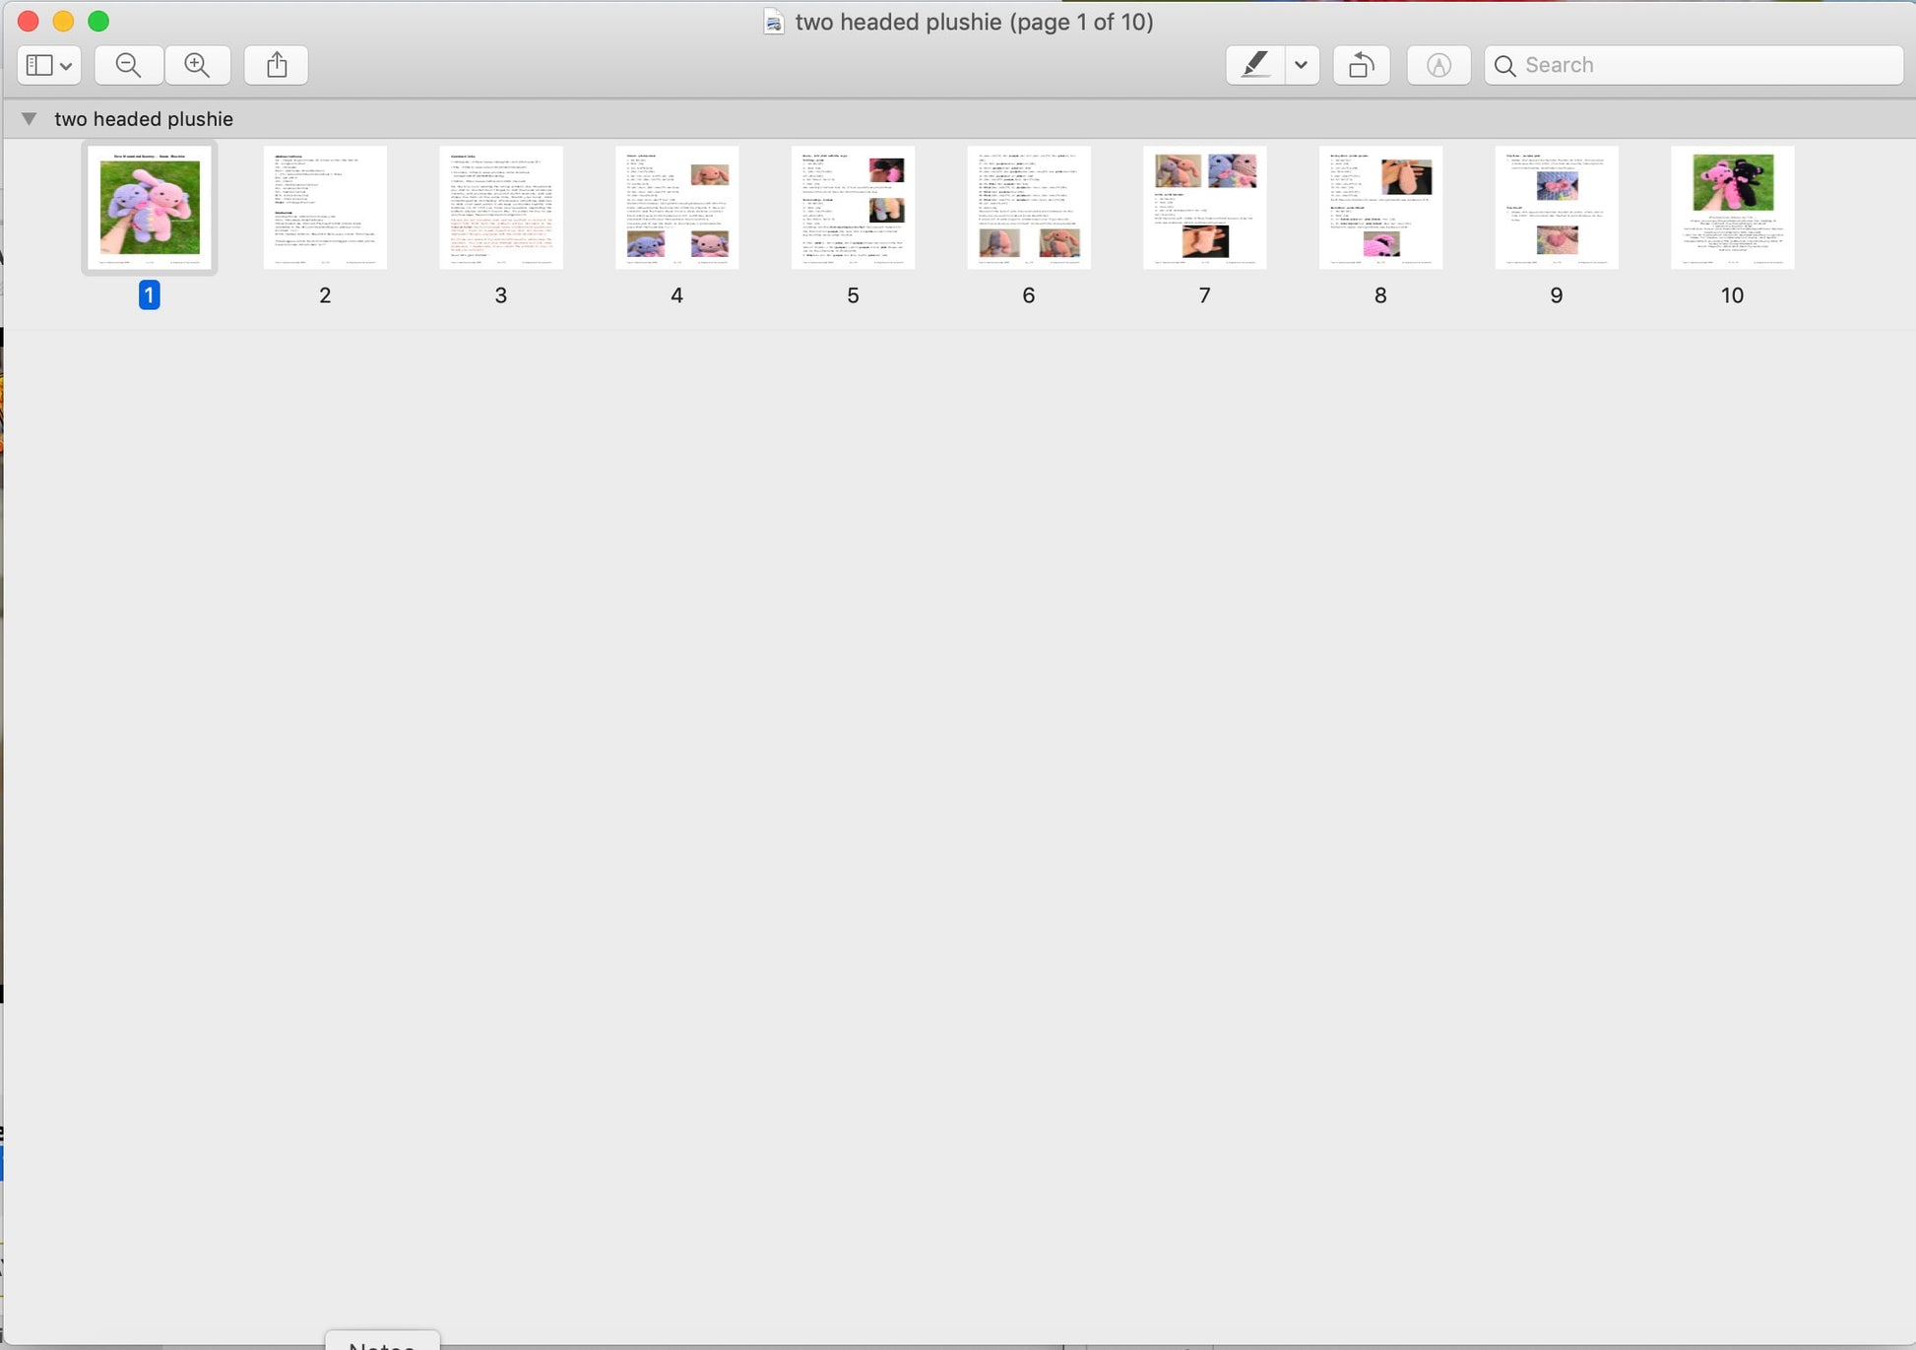Show the Markup toolbar icon
The width and height of the screenshot is (1916, 1350).
pyautogui.click(x=1438, y=65)
